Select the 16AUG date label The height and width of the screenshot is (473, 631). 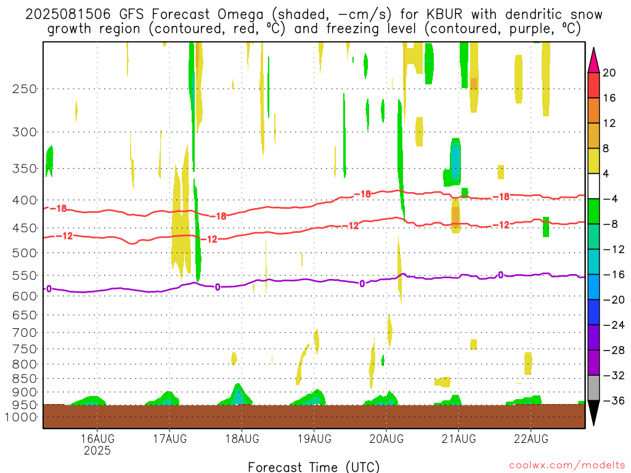pyautogui.click(x=97, y=439)
